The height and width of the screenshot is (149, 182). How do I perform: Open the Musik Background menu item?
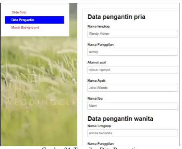pos(25,27)
